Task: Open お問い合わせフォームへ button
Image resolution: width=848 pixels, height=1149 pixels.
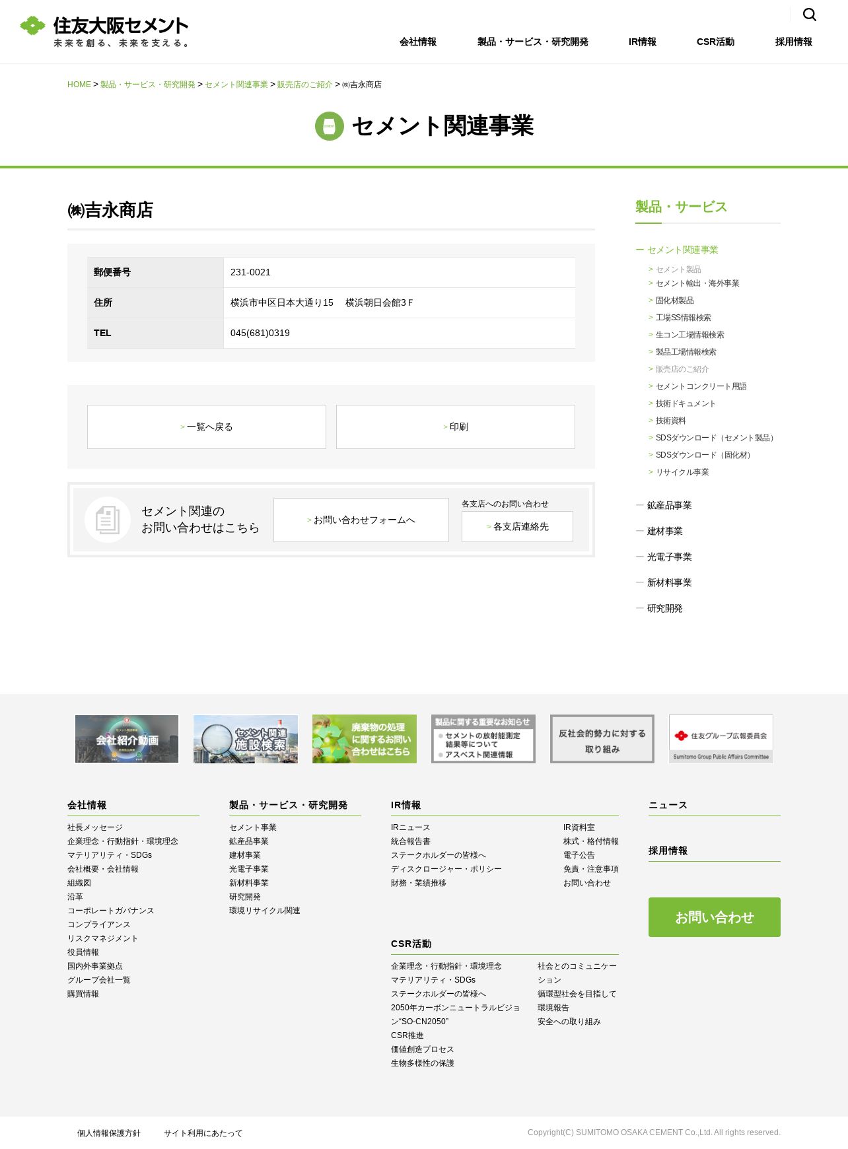Action: (361, 520)
